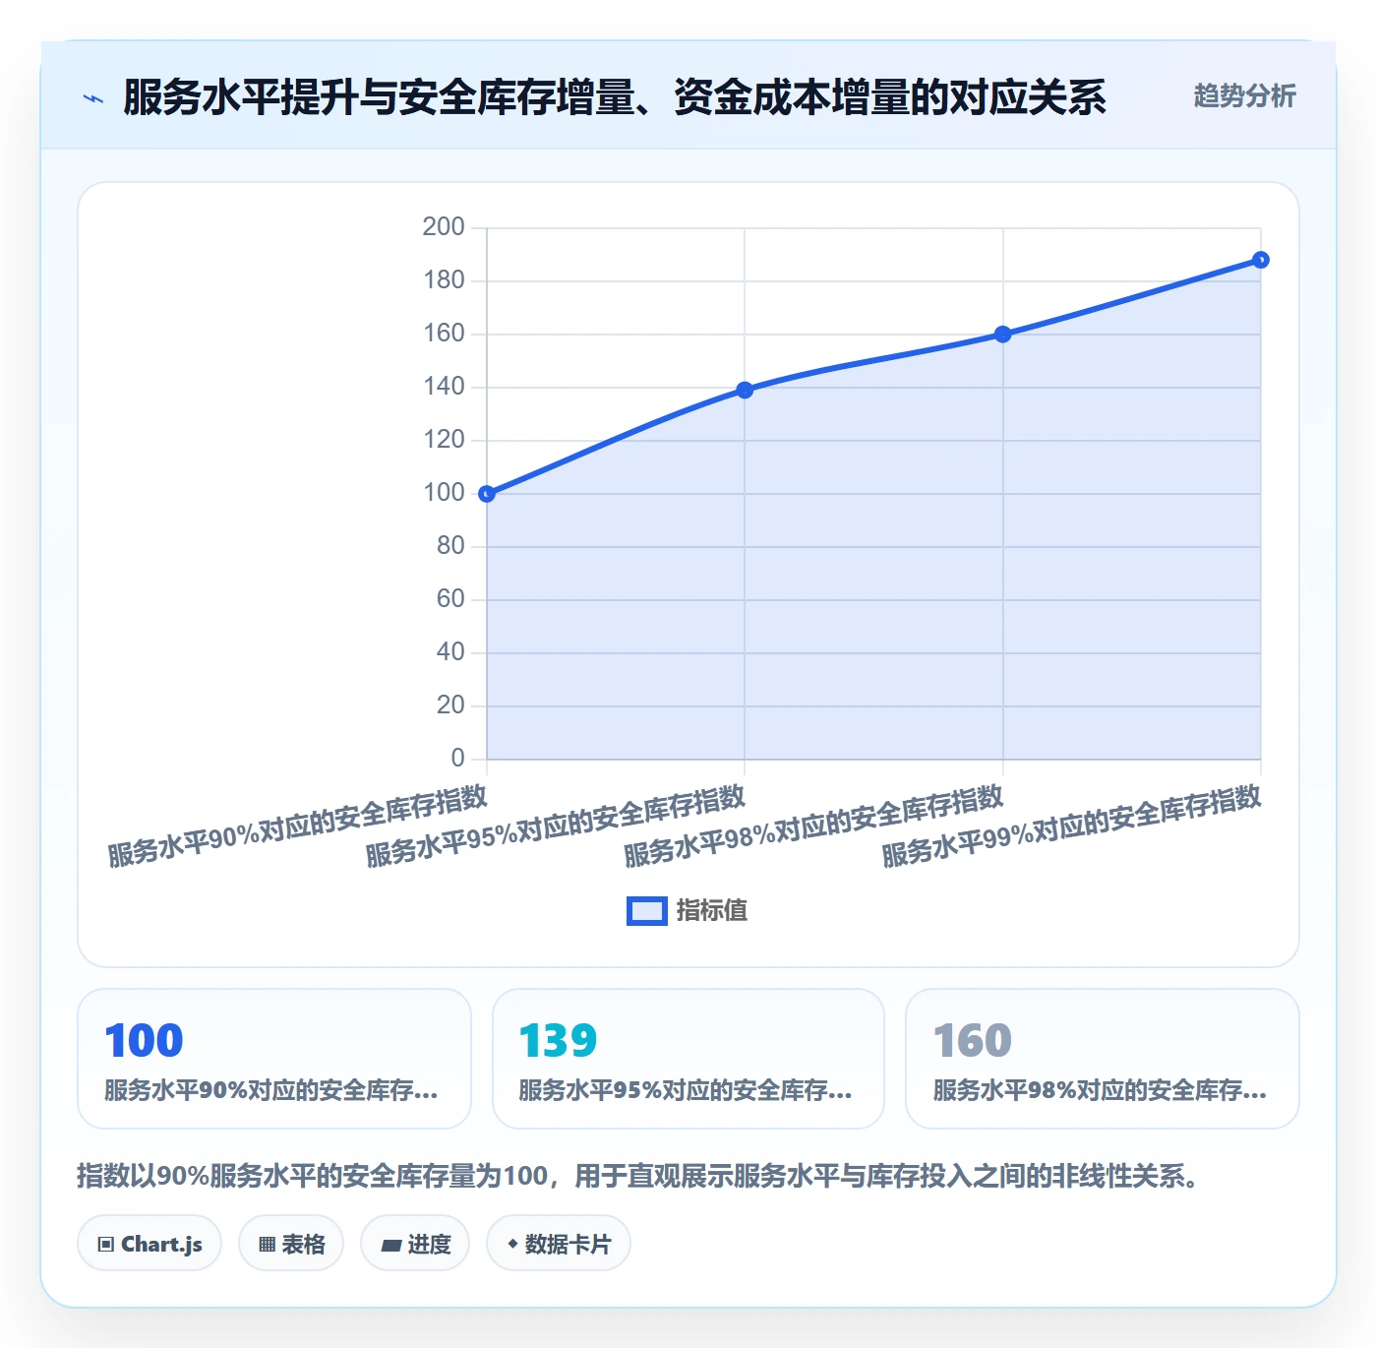Click the y-axis value 200

(444, 227)
